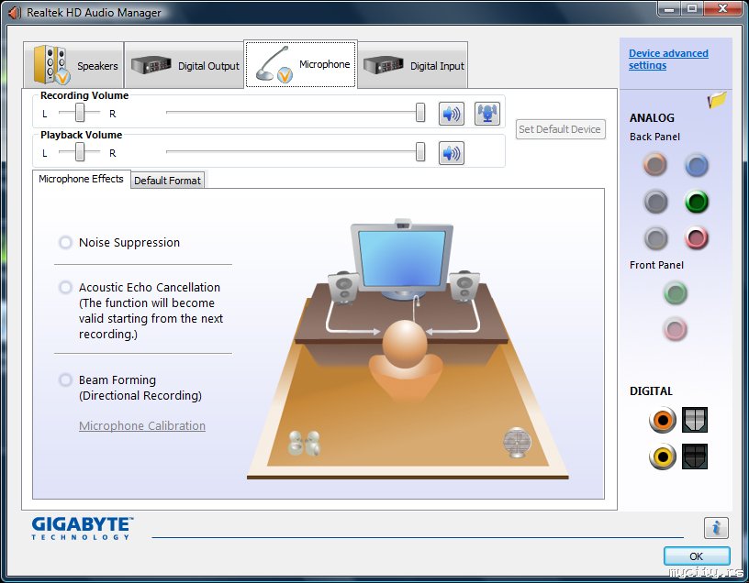Open connector settings folder icon

(717, 100)
